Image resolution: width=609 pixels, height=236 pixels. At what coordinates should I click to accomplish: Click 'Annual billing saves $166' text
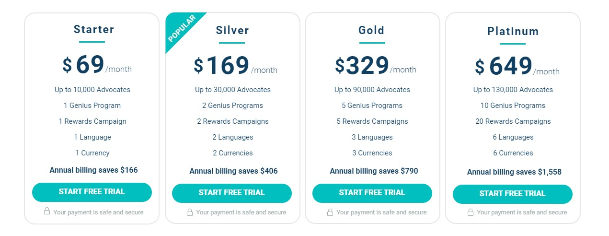tap(94, 170)
